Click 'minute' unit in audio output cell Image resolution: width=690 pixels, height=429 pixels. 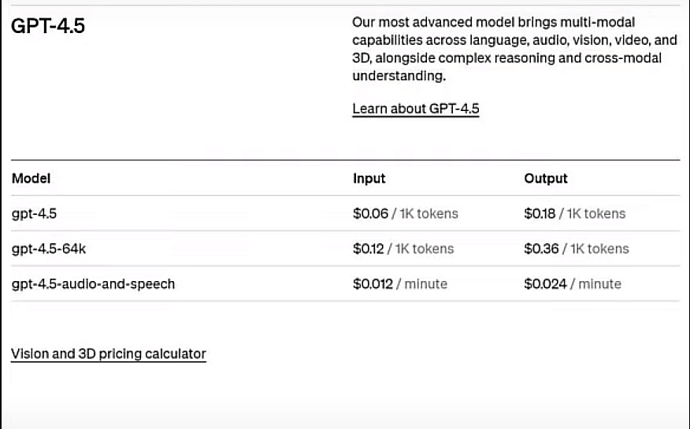[x=599, y=284]
